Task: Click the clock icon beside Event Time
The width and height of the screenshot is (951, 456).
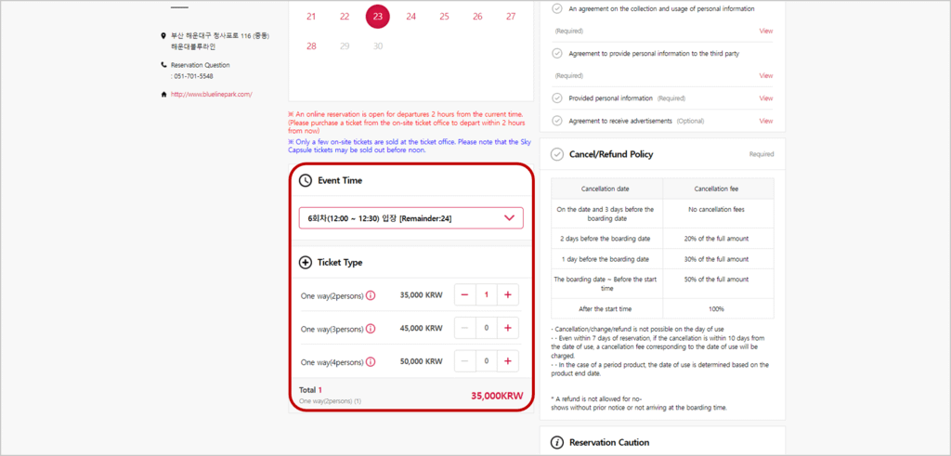Action: click(x=306, y=180)
